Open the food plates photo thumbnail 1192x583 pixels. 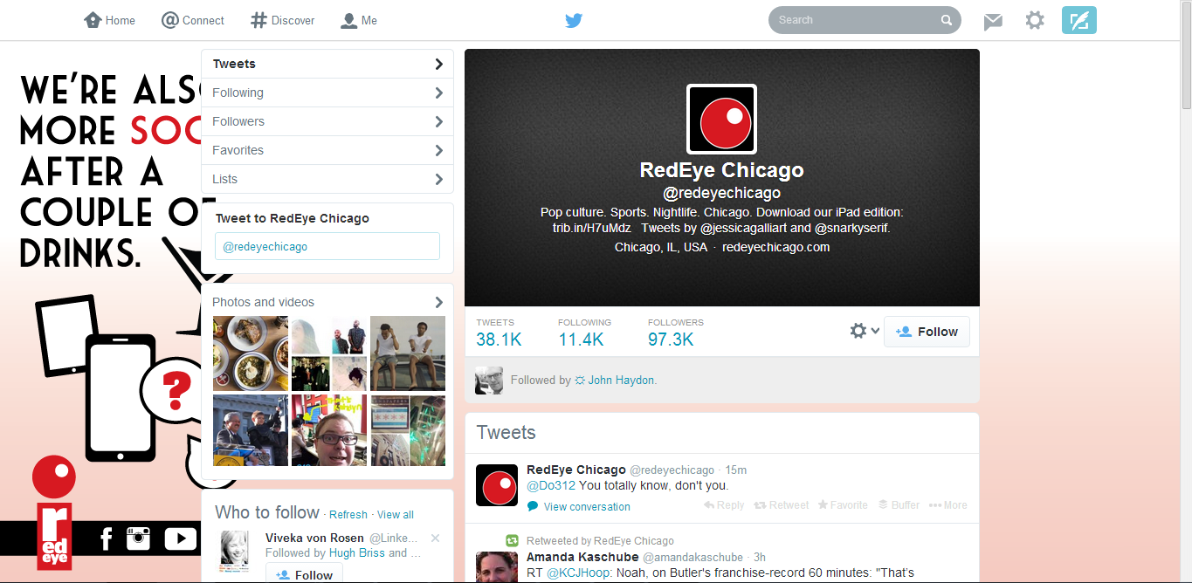[251, 353]
